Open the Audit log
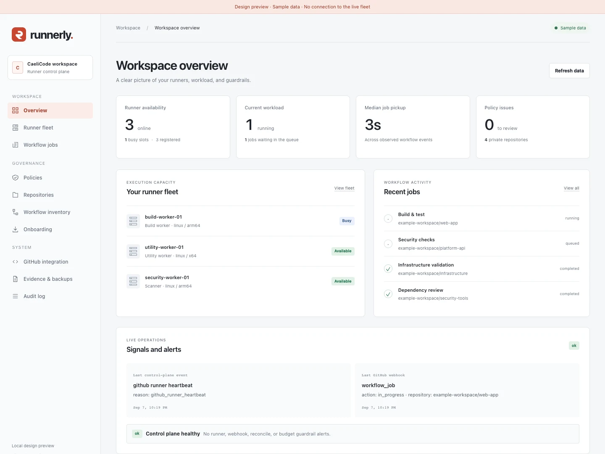605x454 pixels. pos(50,296)
